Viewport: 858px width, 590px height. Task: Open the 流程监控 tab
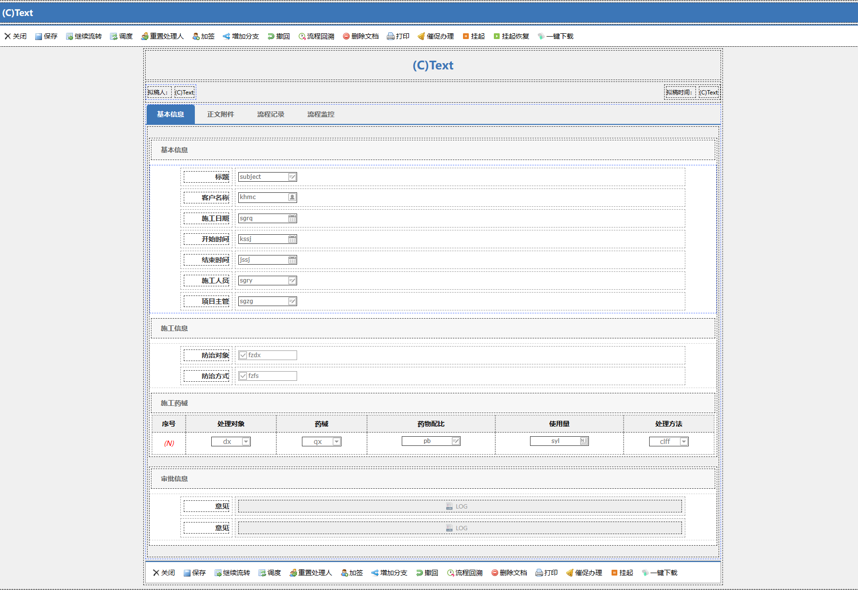pyautogui.click(x=321, y=114)
